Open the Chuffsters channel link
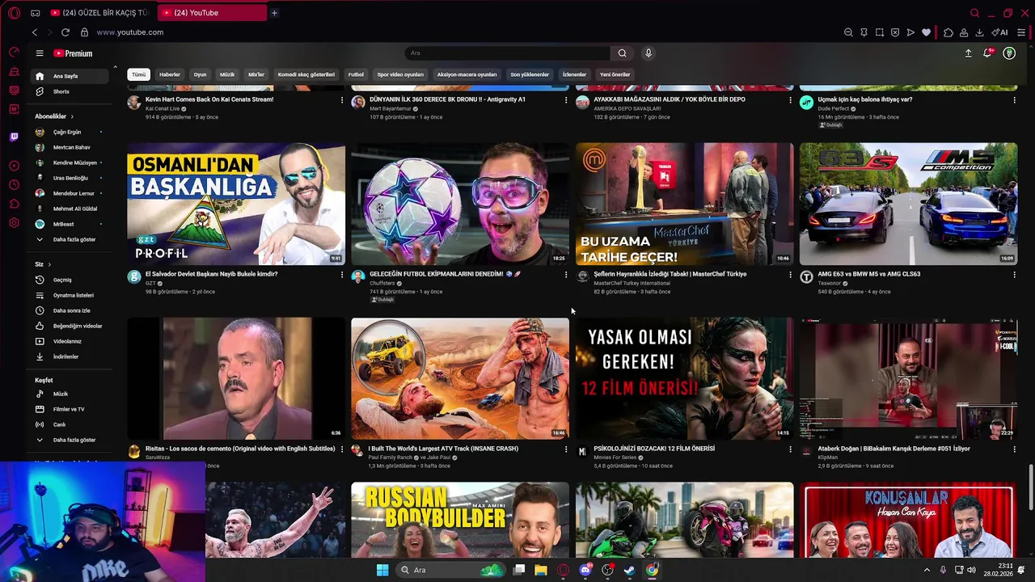The height and width of the screenshot is (582, 1035). 382,283
